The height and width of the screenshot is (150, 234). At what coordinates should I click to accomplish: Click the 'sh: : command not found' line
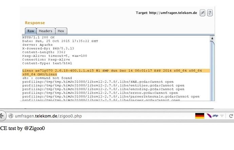tap(47, 78)
